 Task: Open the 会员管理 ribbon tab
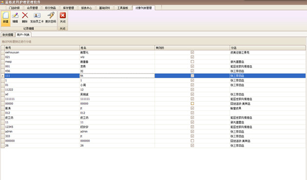[x=32, y=8]
